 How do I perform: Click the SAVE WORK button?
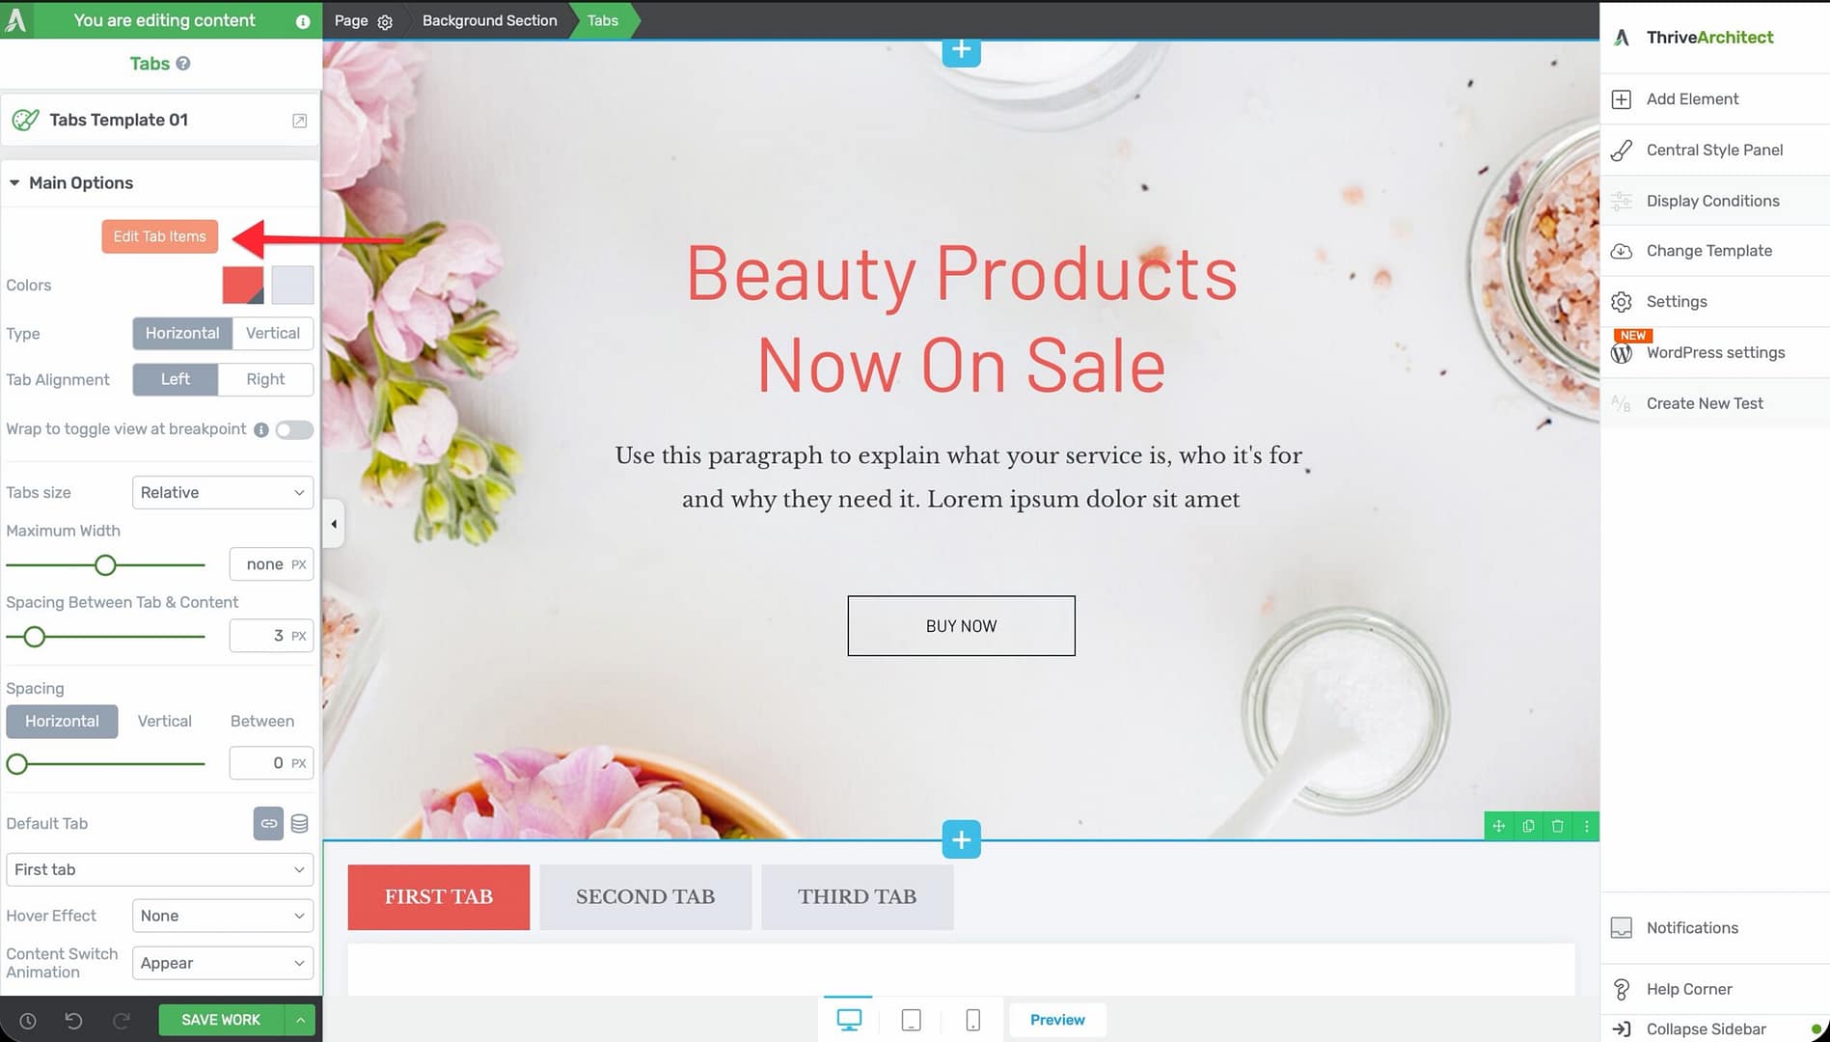221,1020
